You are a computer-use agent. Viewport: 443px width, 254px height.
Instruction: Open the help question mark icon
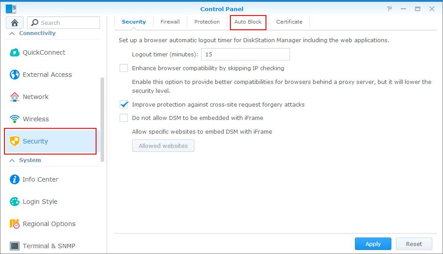390,9
